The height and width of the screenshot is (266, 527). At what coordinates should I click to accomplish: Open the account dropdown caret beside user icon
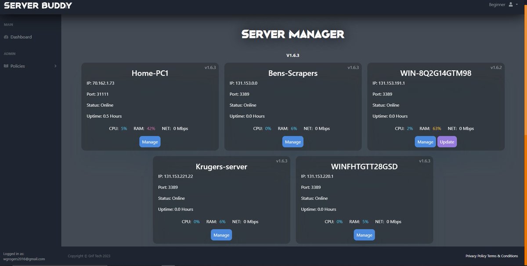[516, 4]
